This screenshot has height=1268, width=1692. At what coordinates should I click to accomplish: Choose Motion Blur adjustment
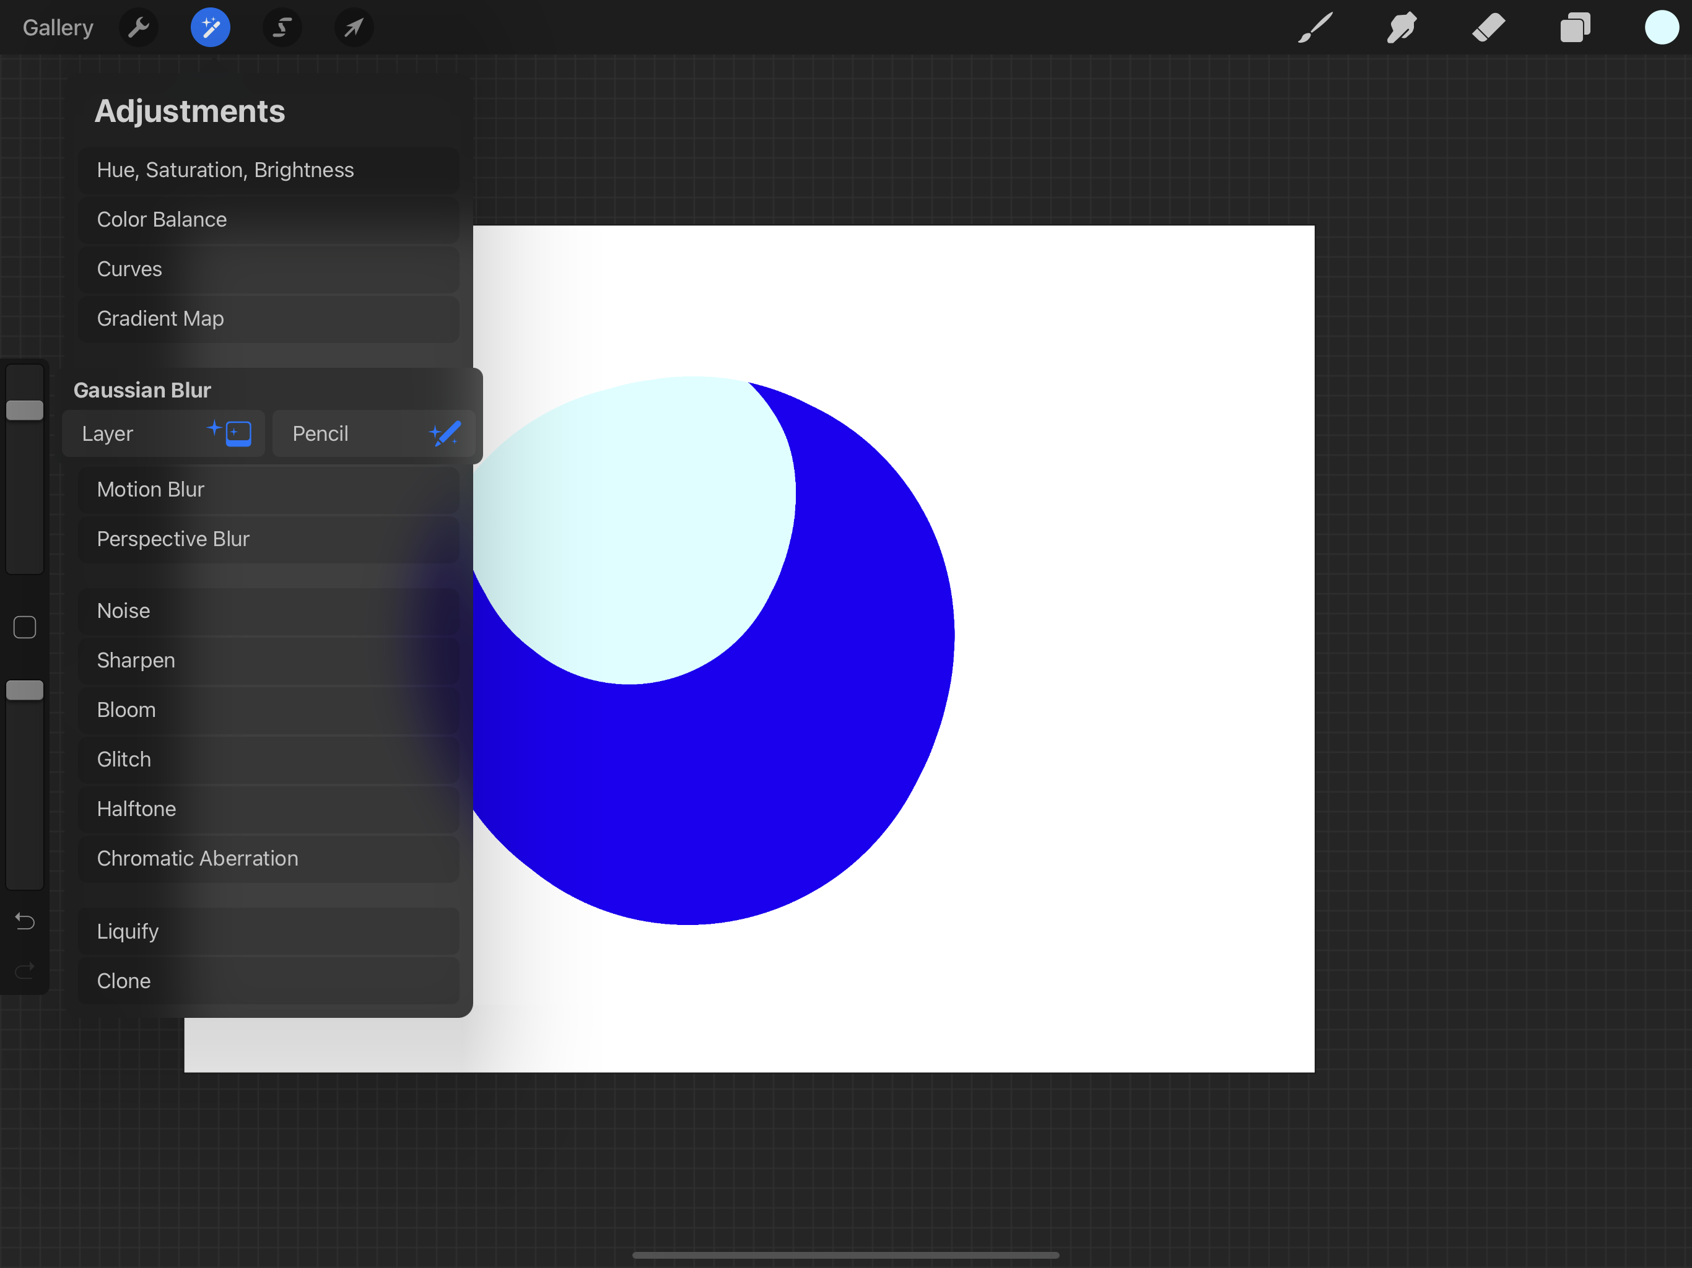click(x=269, y=490)
